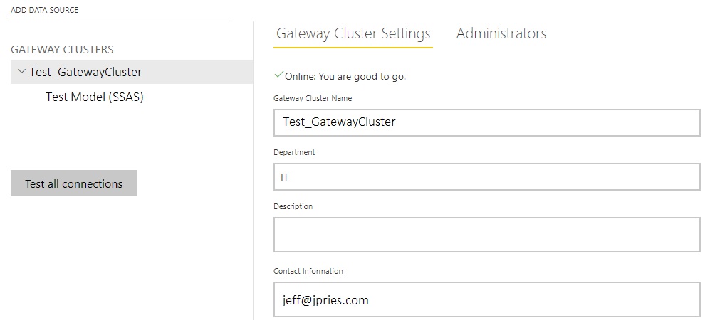Viewport: 715px width, 320px height.
Task: Click the green online checkmark icon
Action: tap(278, 75)
